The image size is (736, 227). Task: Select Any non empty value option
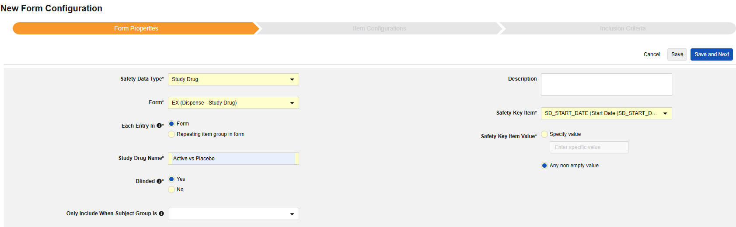(544, 166)
